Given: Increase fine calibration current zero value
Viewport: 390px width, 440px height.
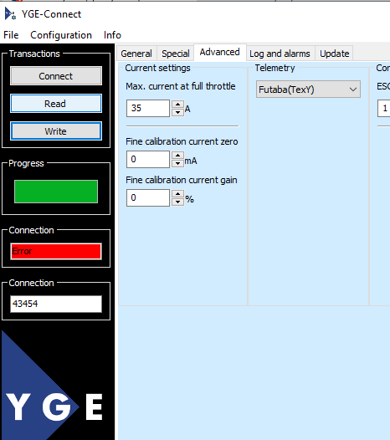Looking at the screenshot, I should point(177,156).
